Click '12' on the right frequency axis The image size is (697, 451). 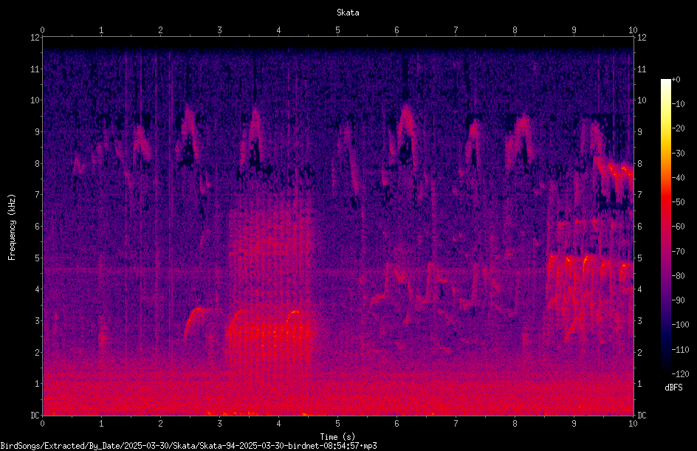pyautogui.click(x=642, y=38)
